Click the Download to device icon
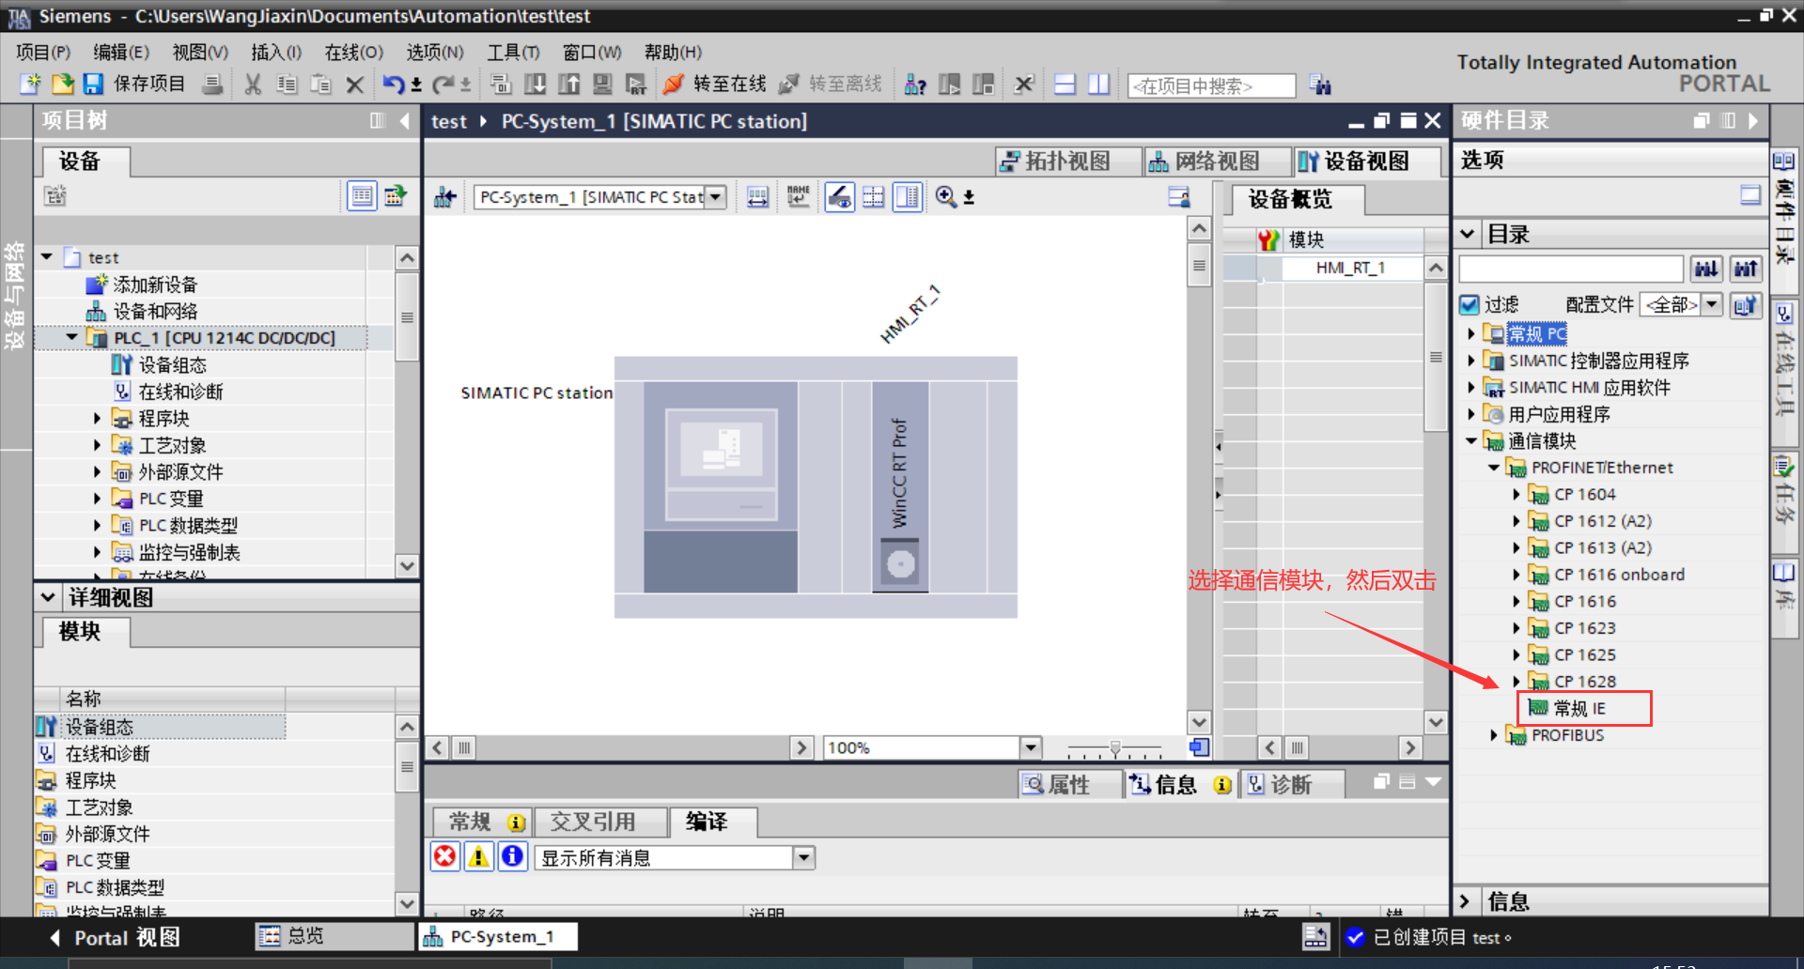Viewport: 1804px width, 969px height. pyautogui.click(x=535, y=85)
